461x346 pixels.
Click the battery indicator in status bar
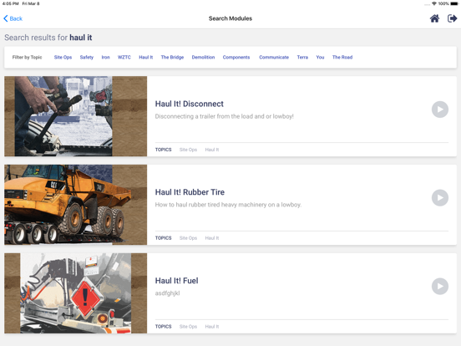click(x=454, y=3)
